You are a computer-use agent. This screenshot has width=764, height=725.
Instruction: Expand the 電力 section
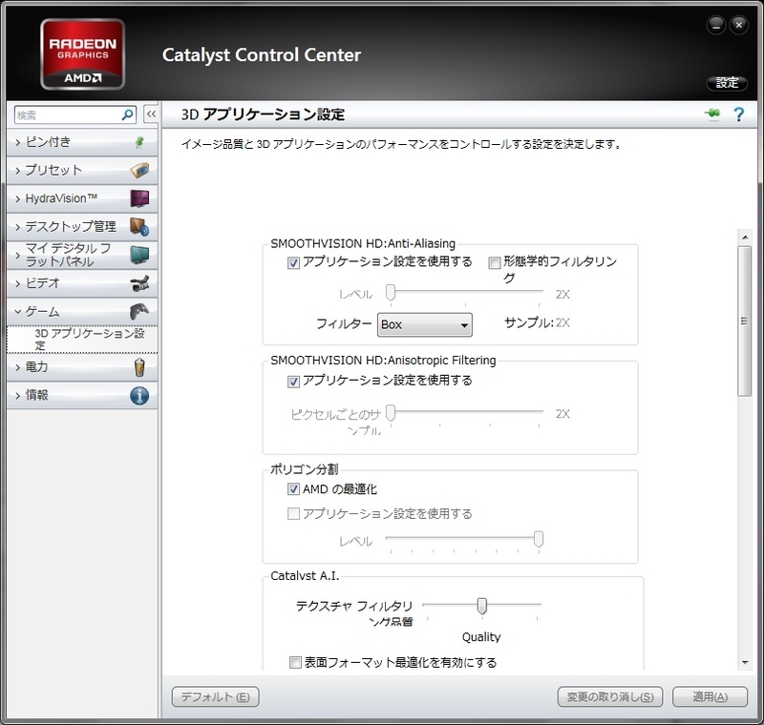[x=82, y=367]
